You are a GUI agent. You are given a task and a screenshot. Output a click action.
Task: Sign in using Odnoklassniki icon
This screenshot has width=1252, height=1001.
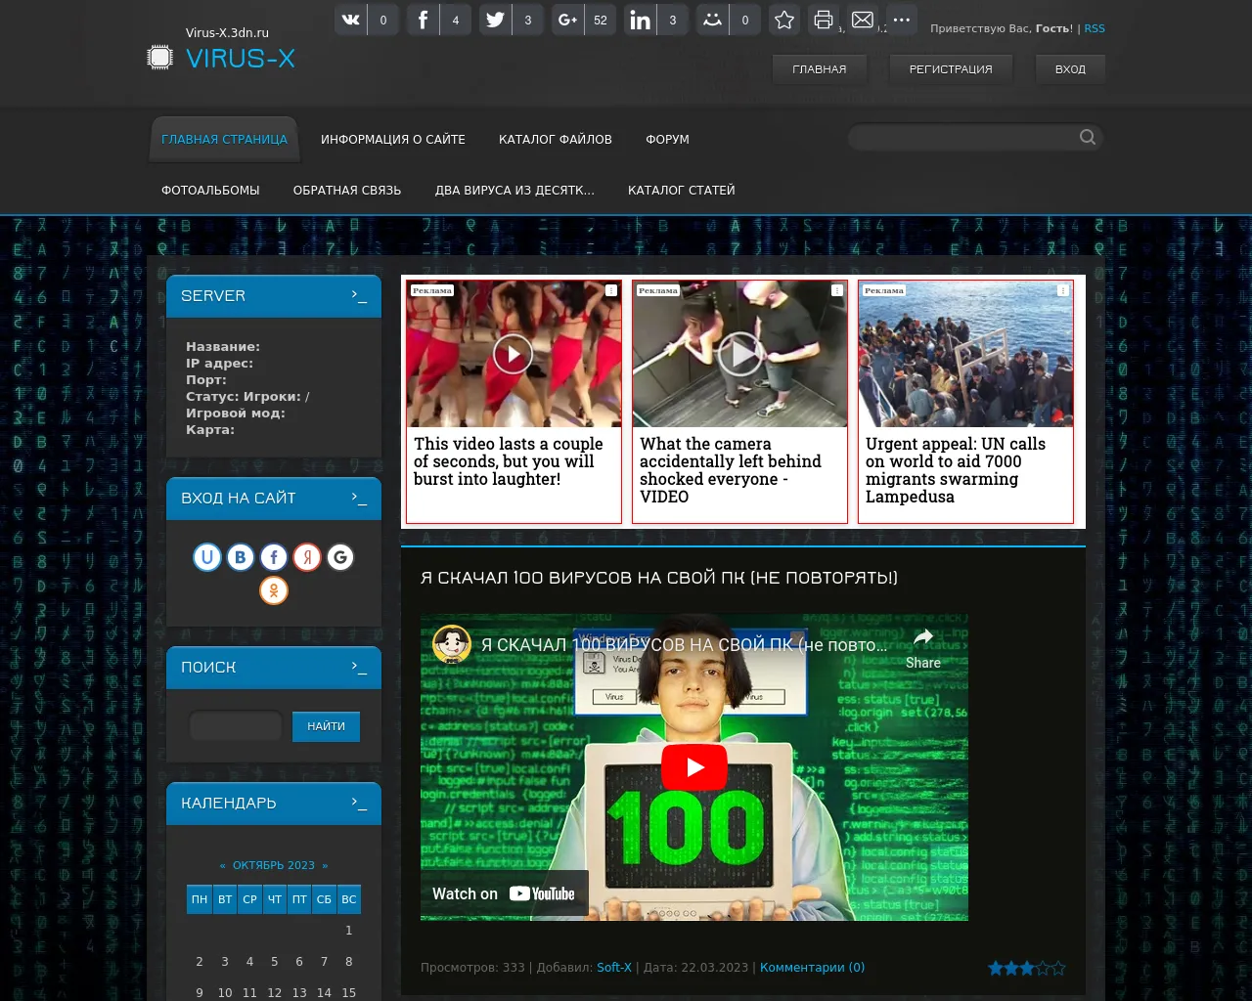274,590
